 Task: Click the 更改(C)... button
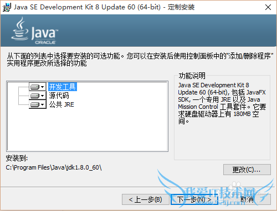pyautogui.click(x=247, y=170)
